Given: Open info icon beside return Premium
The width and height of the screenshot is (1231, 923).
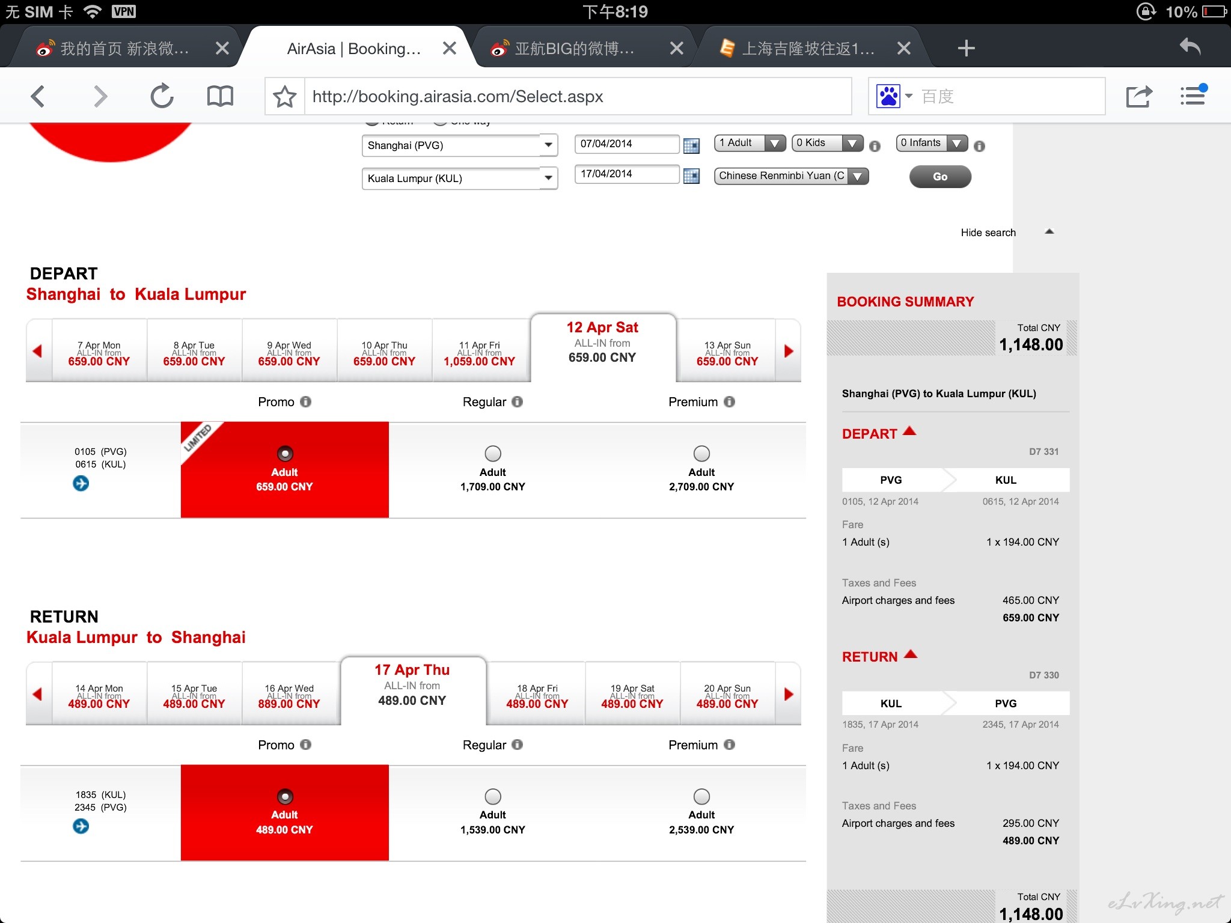Looking at the screenshot, I should [x=730, y=745].
